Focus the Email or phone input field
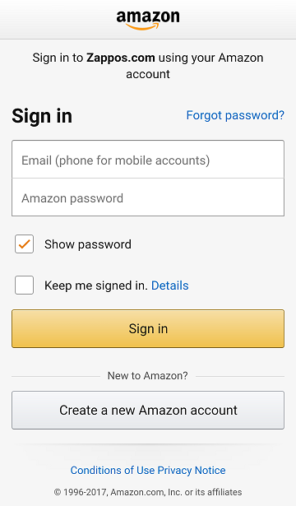Viewport: 296px width, 506px height. coord(148,160)
